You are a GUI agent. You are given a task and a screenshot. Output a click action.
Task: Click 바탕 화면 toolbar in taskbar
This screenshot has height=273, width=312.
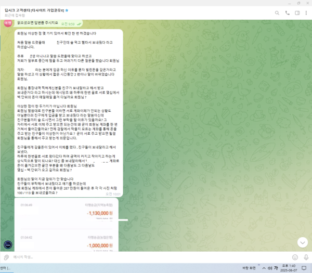(249, 268)
